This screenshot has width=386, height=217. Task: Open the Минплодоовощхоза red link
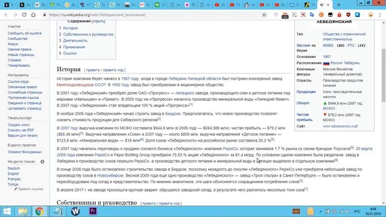(75, 85)
